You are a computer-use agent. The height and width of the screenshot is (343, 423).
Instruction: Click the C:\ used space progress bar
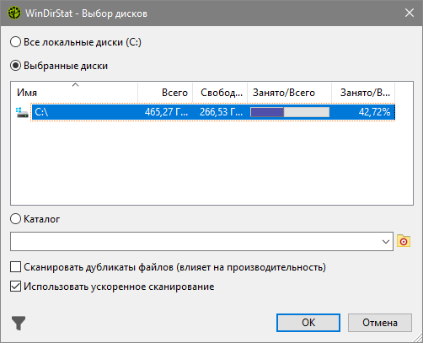point(290,112)
